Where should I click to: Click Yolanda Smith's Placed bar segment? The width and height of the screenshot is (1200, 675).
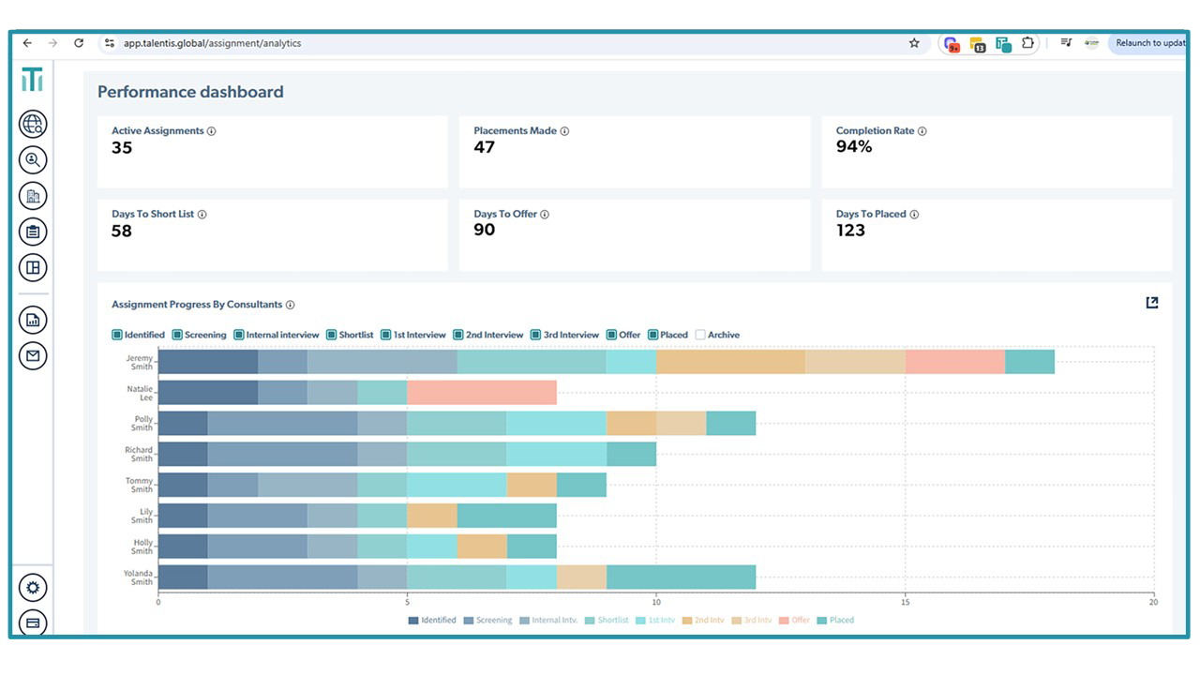coord(682,577)
